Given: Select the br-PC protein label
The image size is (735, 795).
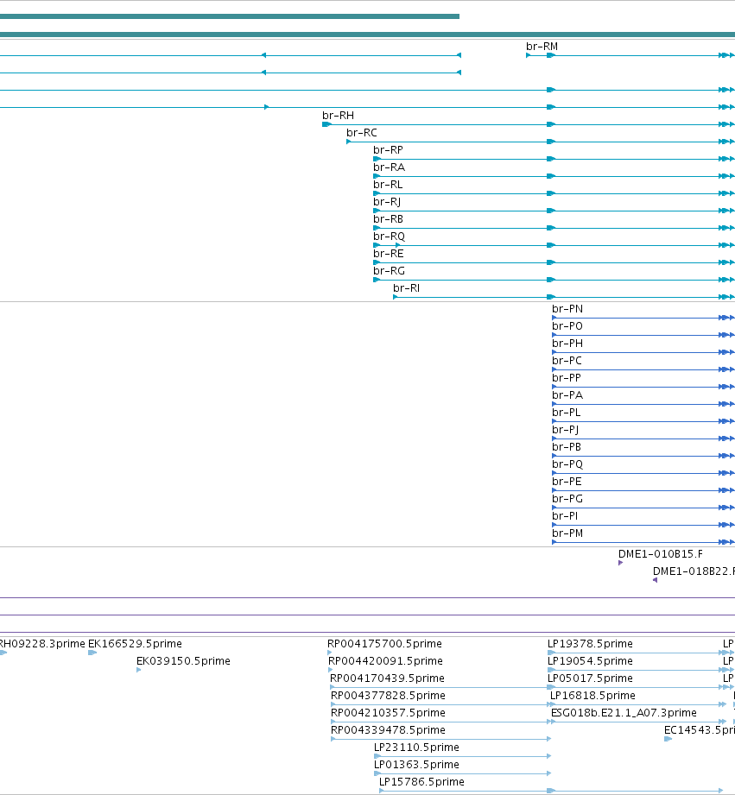Looking at the screenshot, I should (x=567, y=361).
